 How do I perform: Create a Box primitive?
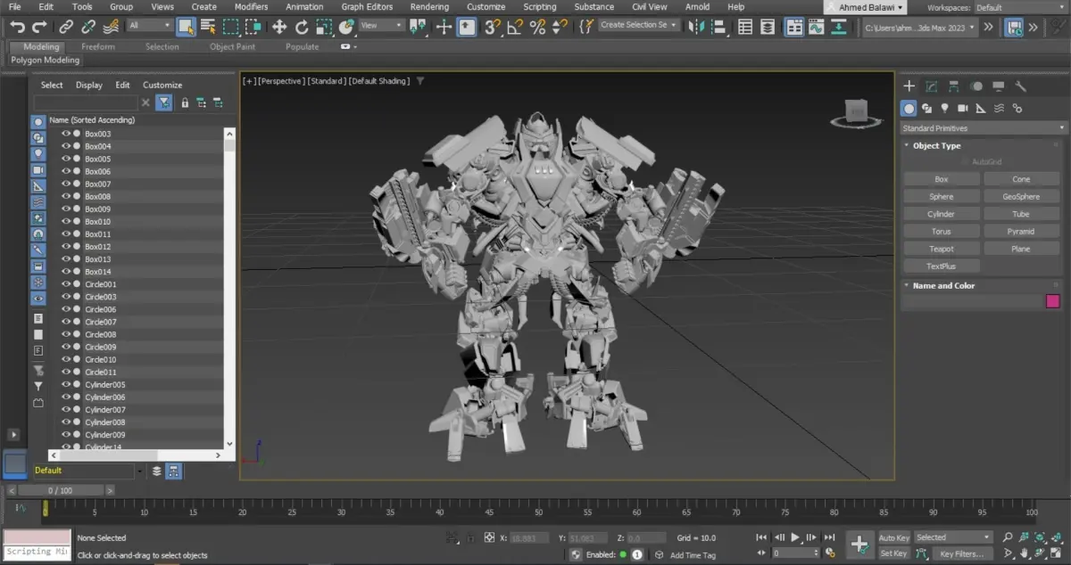coord(942,179)
